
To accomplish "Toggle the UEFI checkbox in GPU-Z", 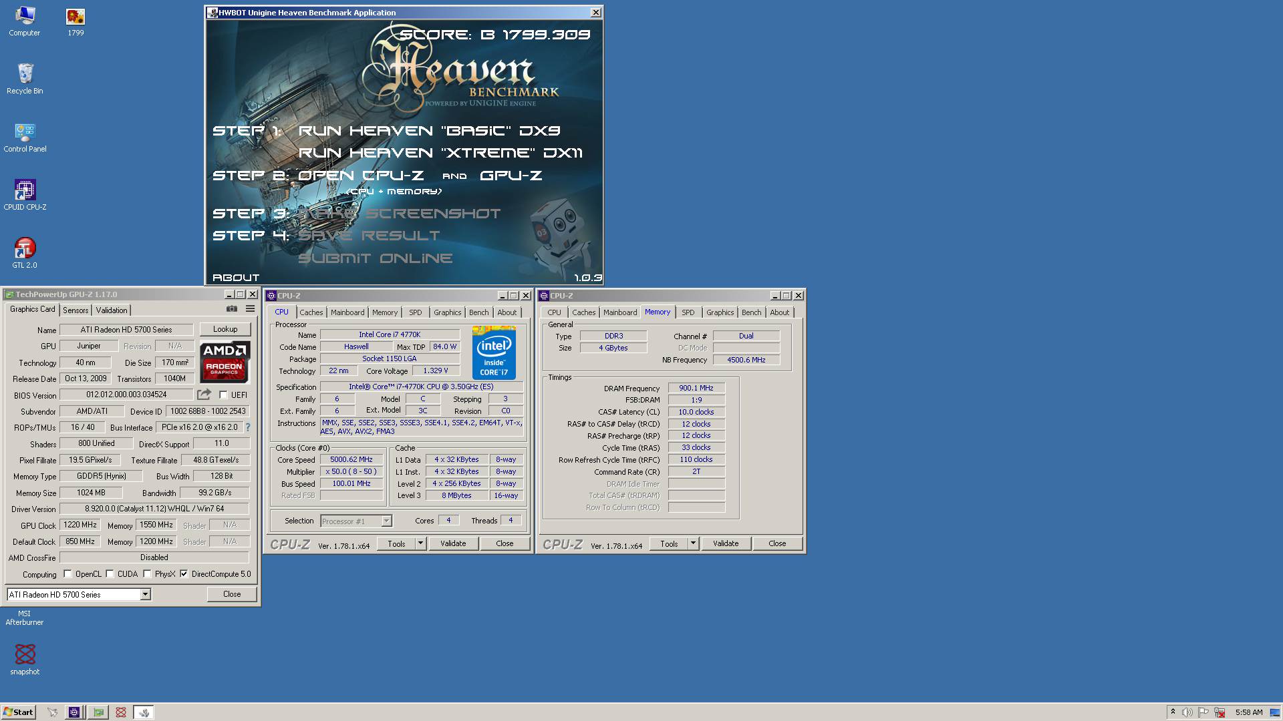I will pyautogui.click(x=223, y=395).
